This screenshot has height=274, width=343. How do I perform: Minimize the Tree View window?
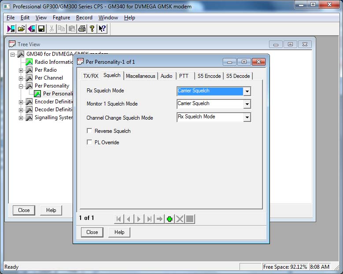[x=276, y=44]
